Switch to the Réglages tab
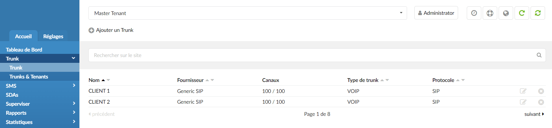This screenshot has height=128, width=552. pyautogui.click(x=53, y=36)
